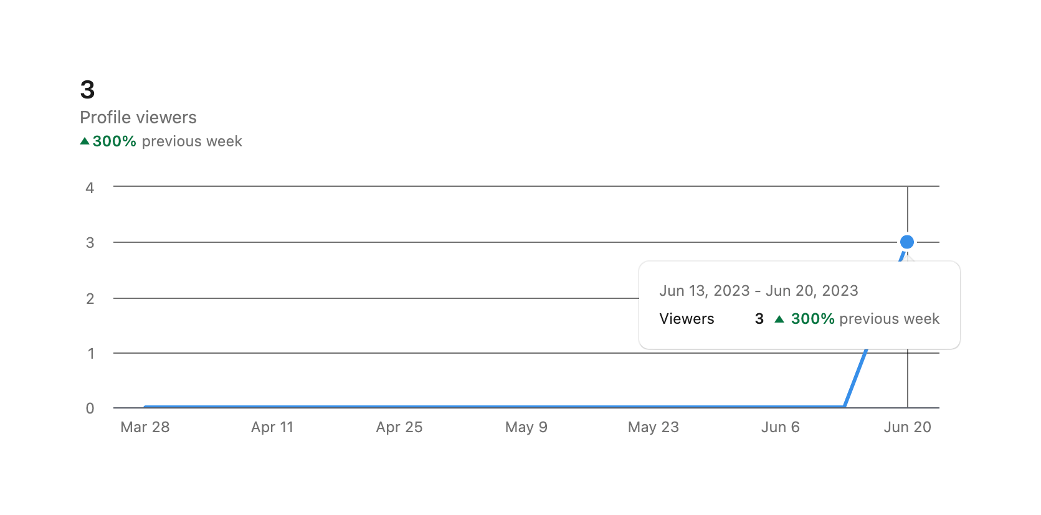Image resolution: width=1041 pixels, height=515 pixels.
Task: Click the May 9 x-axis label
Action: click(x=526, y=427)
